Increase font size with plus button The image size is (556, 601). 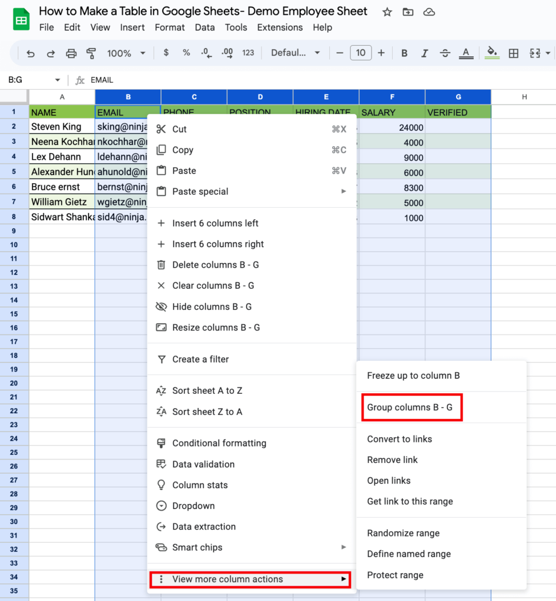[381, 53]
